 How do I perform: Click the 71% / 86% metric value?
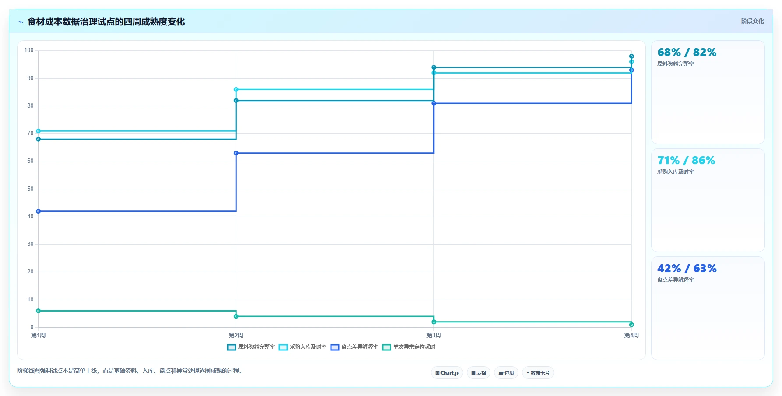(686, 161)
